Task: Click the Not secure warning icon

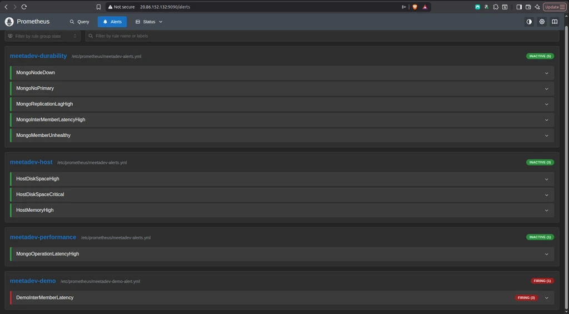Action: [x=111, y=7]
